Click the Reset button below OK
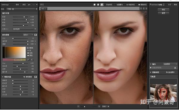Screen dimensions: 179x110 tap(163, 13)
